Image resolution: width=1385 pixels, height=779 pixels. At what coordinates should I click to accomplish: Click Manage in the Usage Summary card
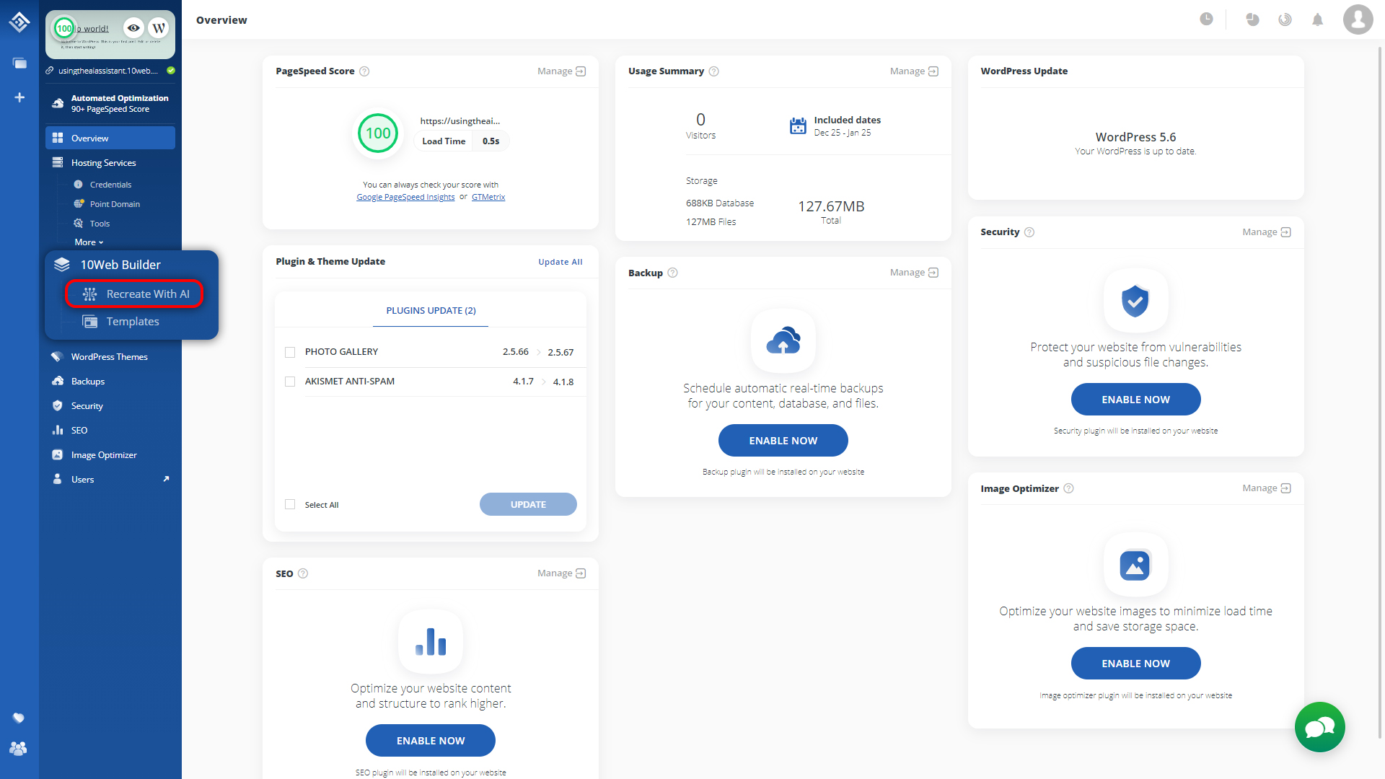pos(914,71)
